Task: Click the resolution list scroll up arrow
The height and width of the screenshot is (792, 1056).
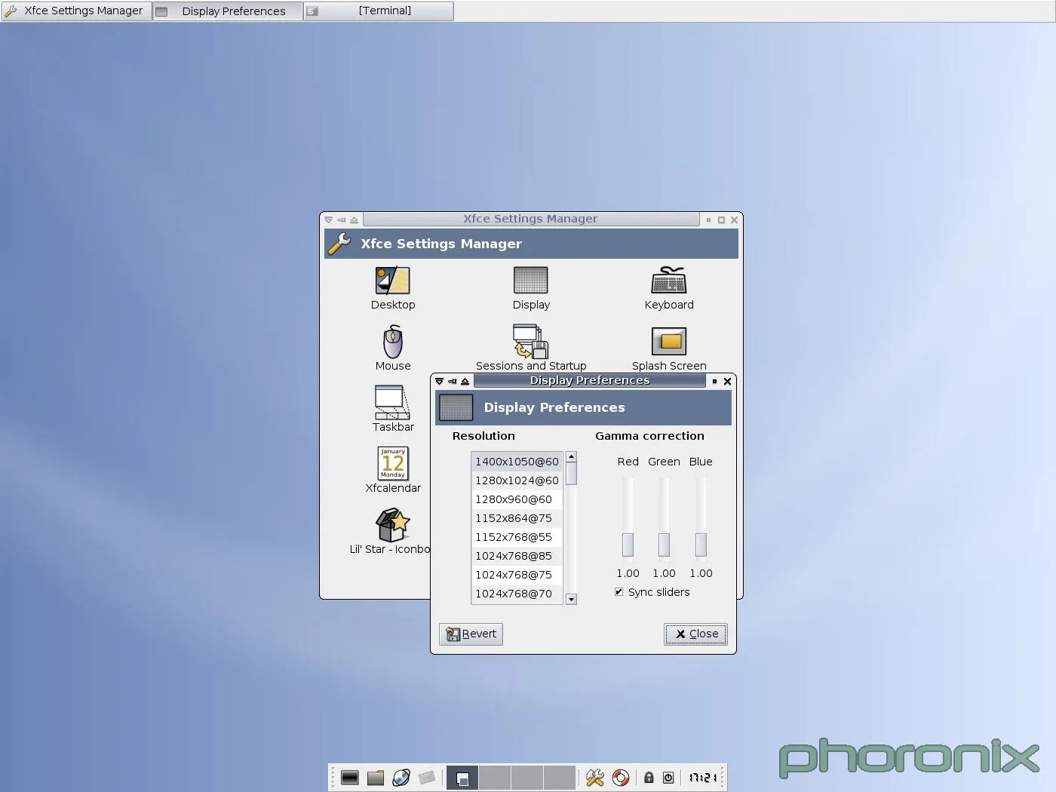Action: 571,456
